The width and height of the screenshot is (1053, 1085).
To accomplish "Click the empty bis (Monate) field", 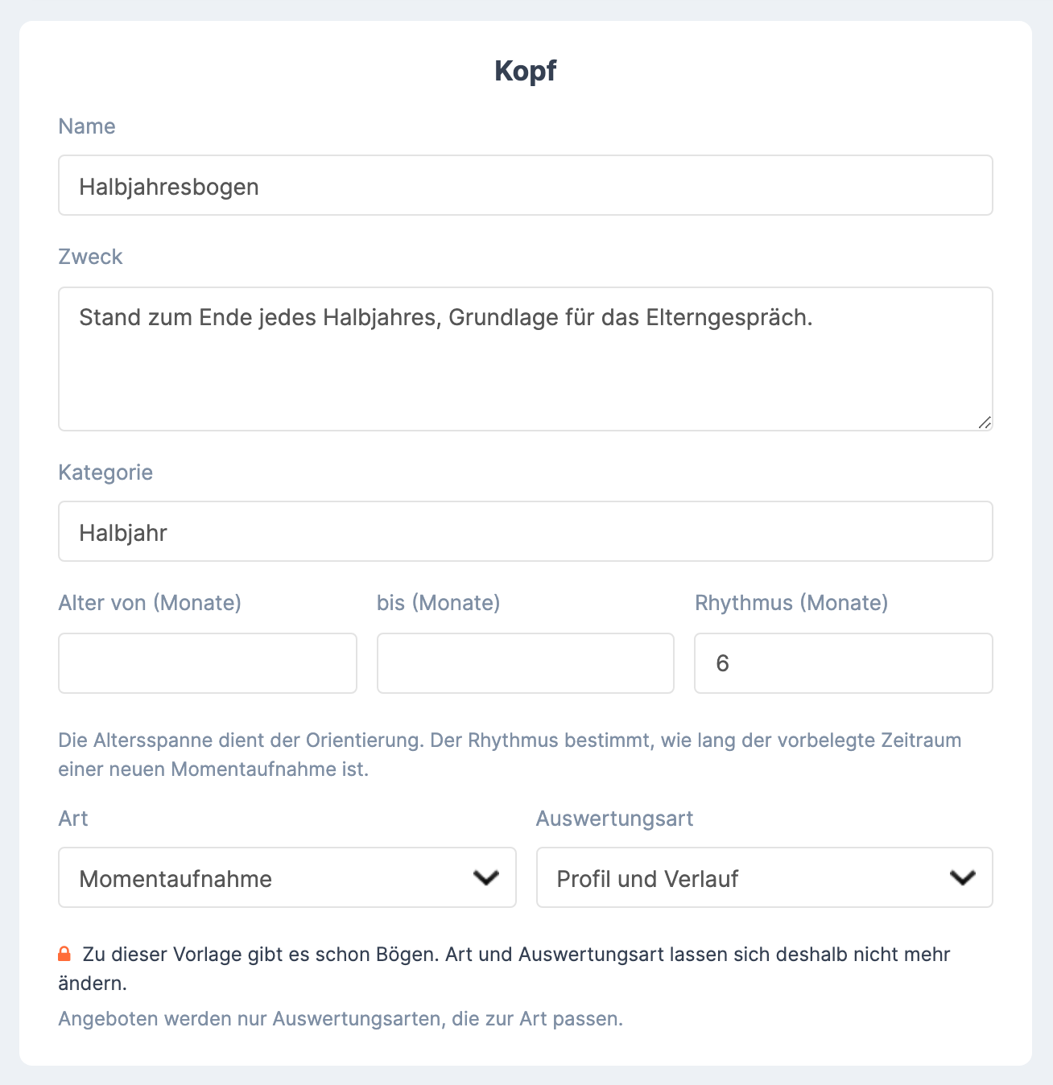I will click(x=526, y=663).
